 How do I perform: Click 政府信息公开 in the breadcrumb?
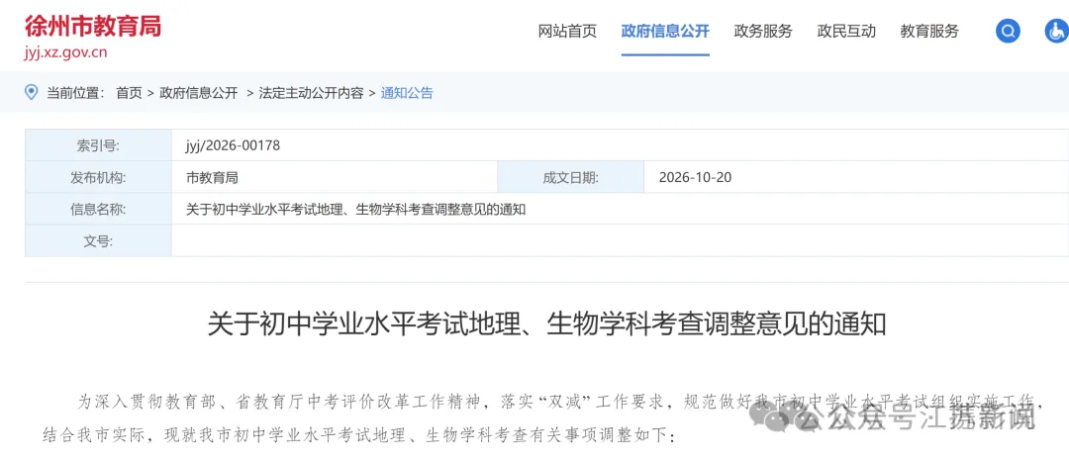(198, 93)
